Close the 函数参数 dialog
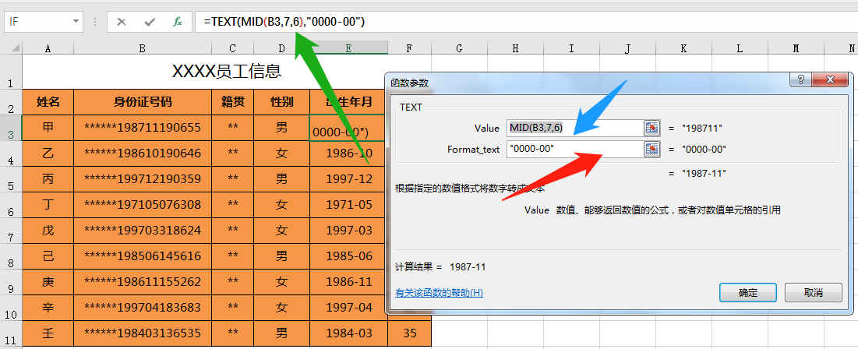This screenshot has height=349, width=858. pos(832,80)
